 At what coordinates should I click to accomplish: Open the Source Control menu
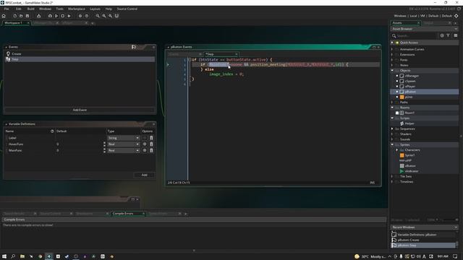[x=127, y=9]
